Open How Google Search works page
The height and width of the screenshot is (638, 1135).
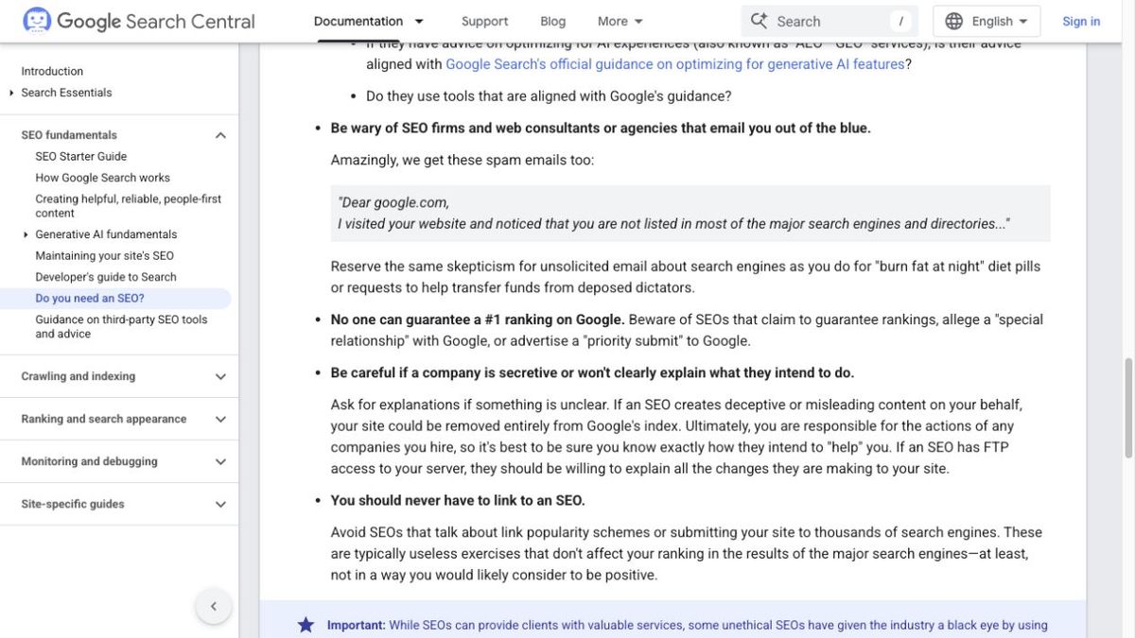click(x=103, y=178)
